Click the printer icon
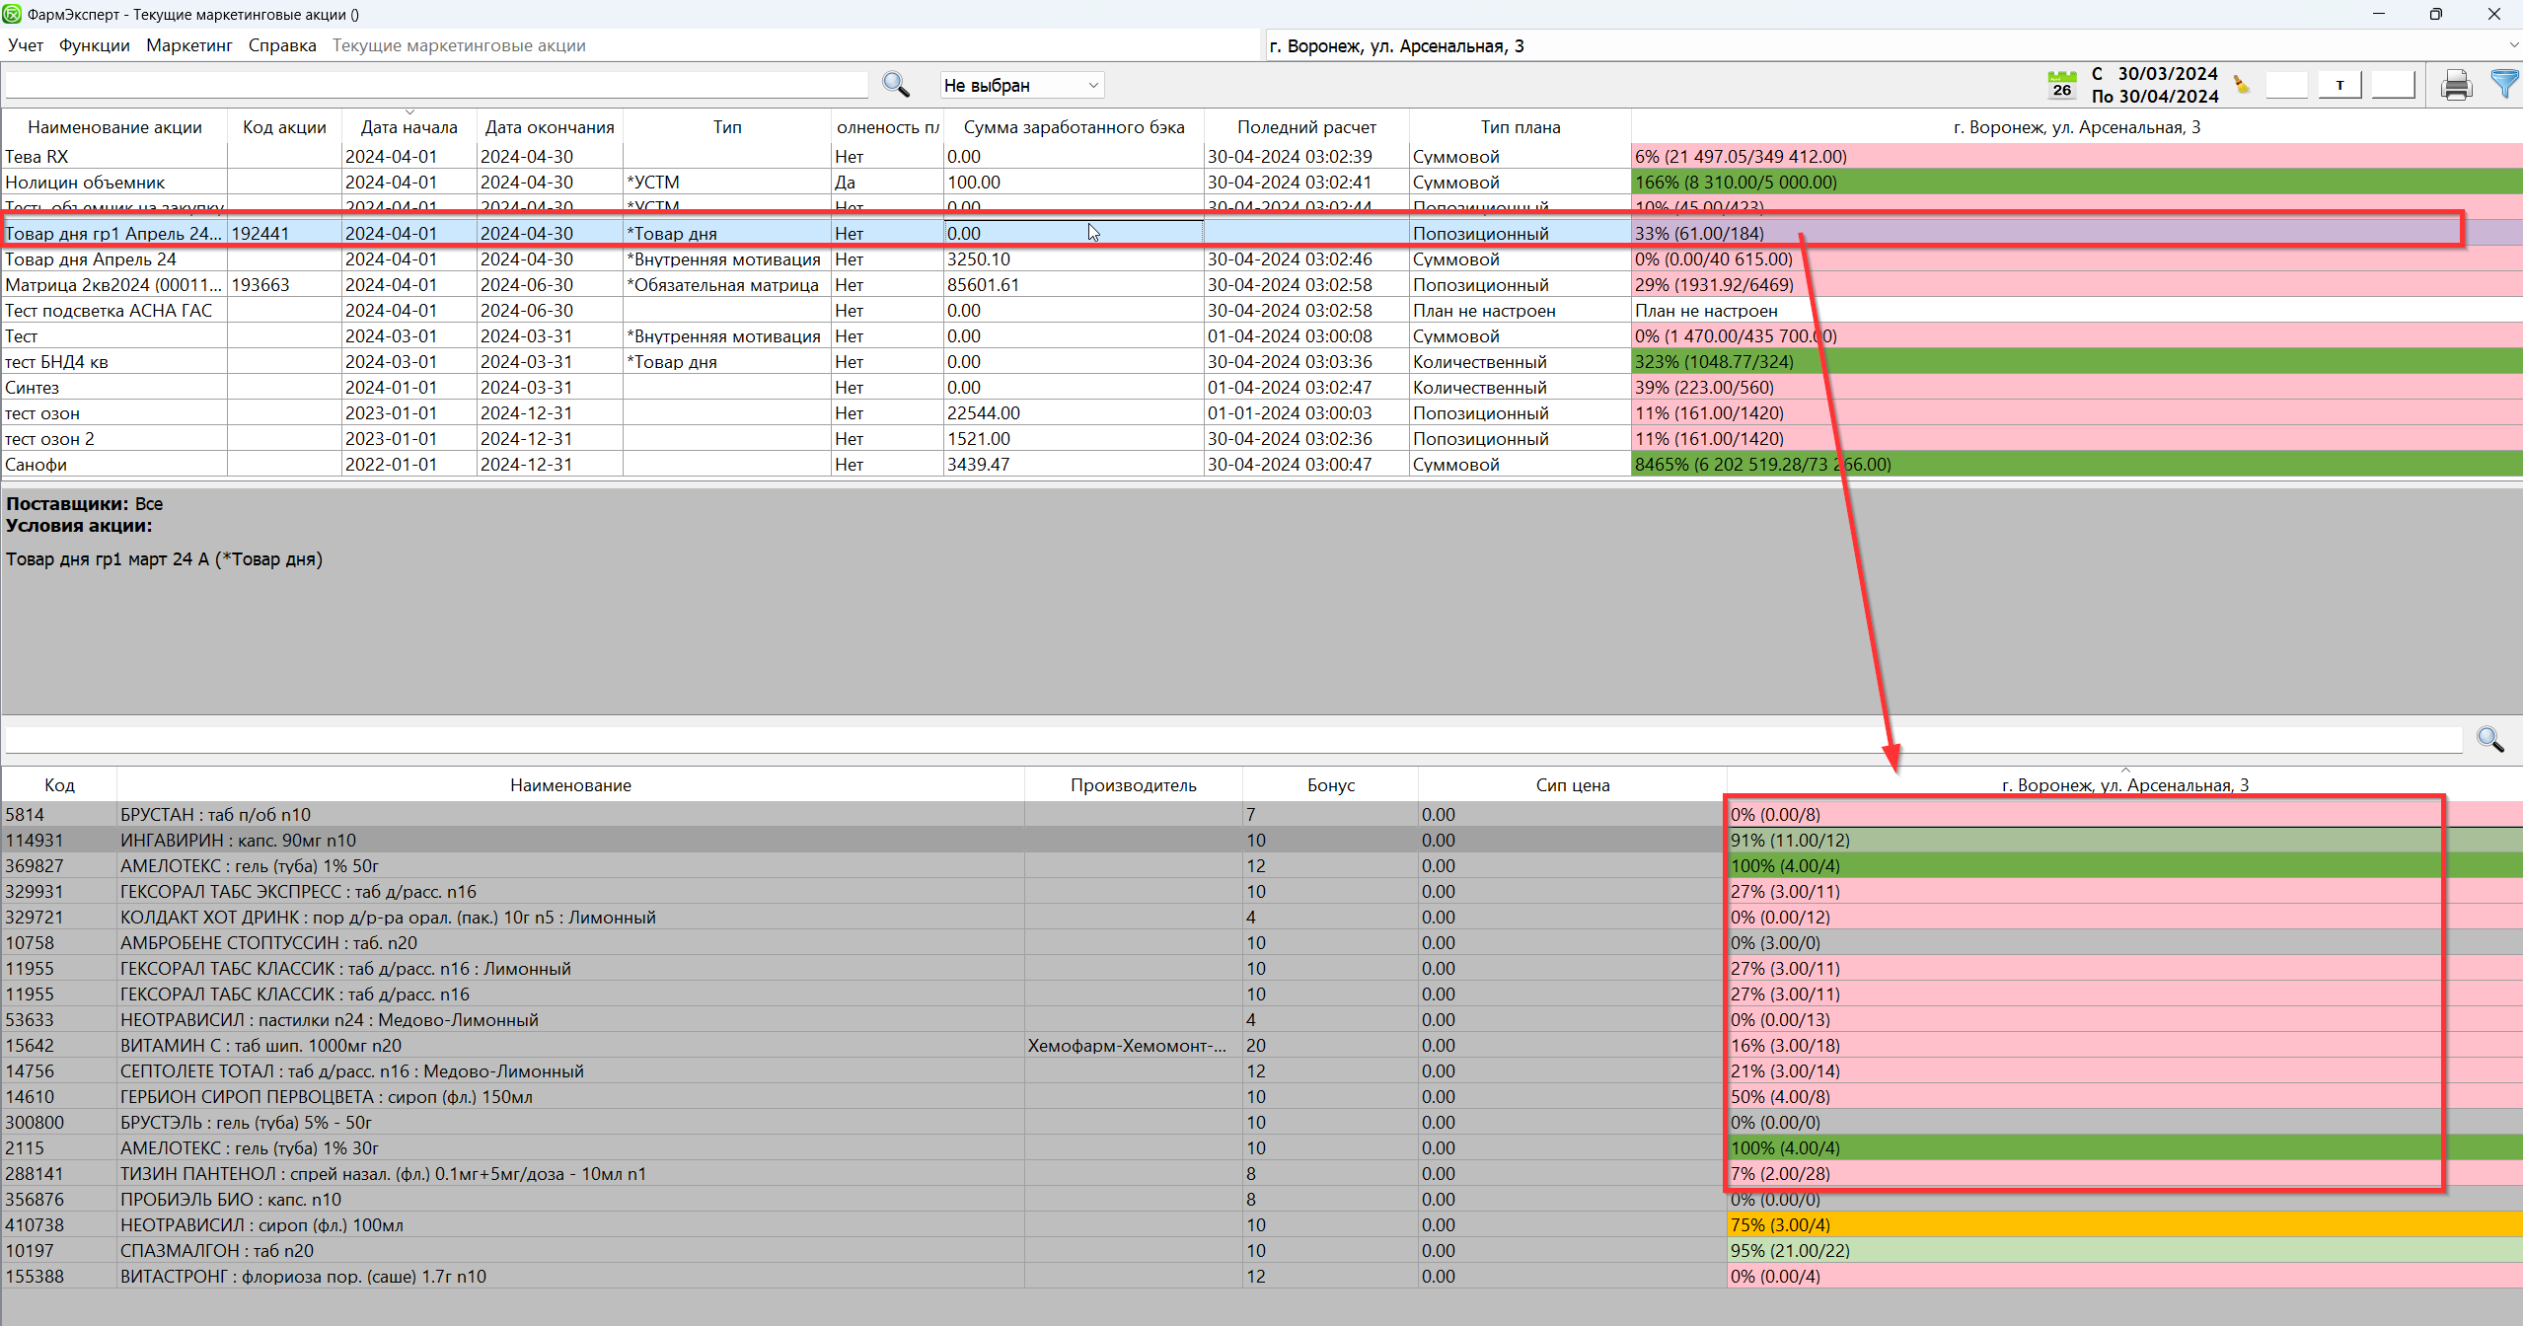 click(2456, 86)
